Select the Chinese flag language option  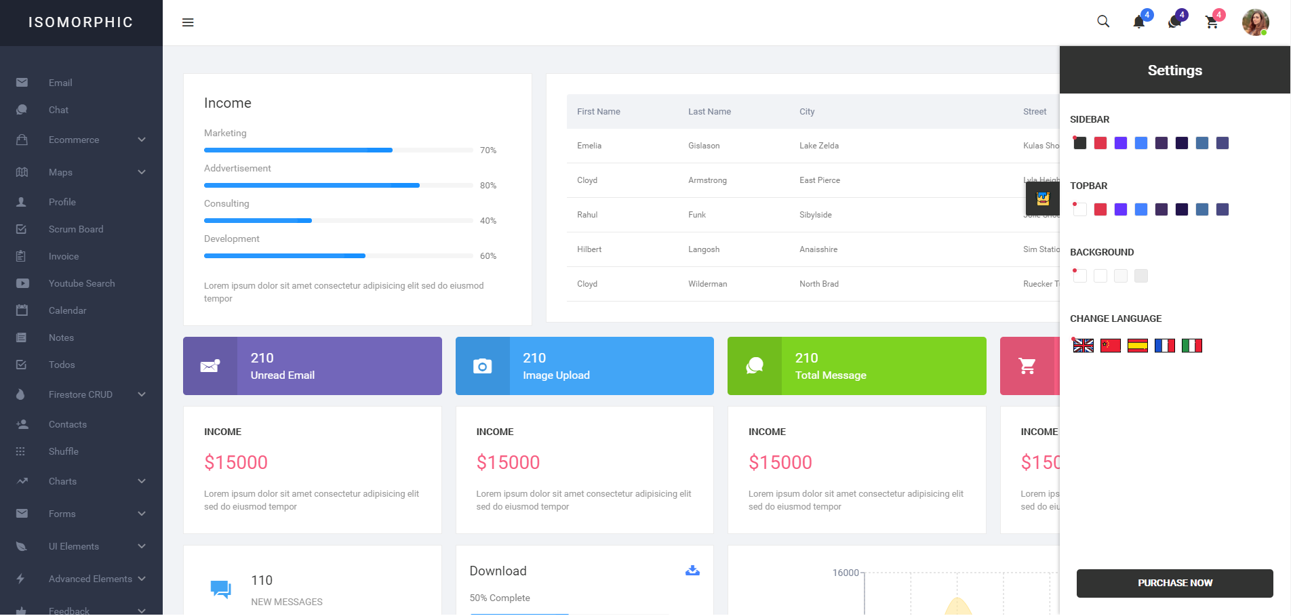pyautogui.click(x=1111, y=346)
